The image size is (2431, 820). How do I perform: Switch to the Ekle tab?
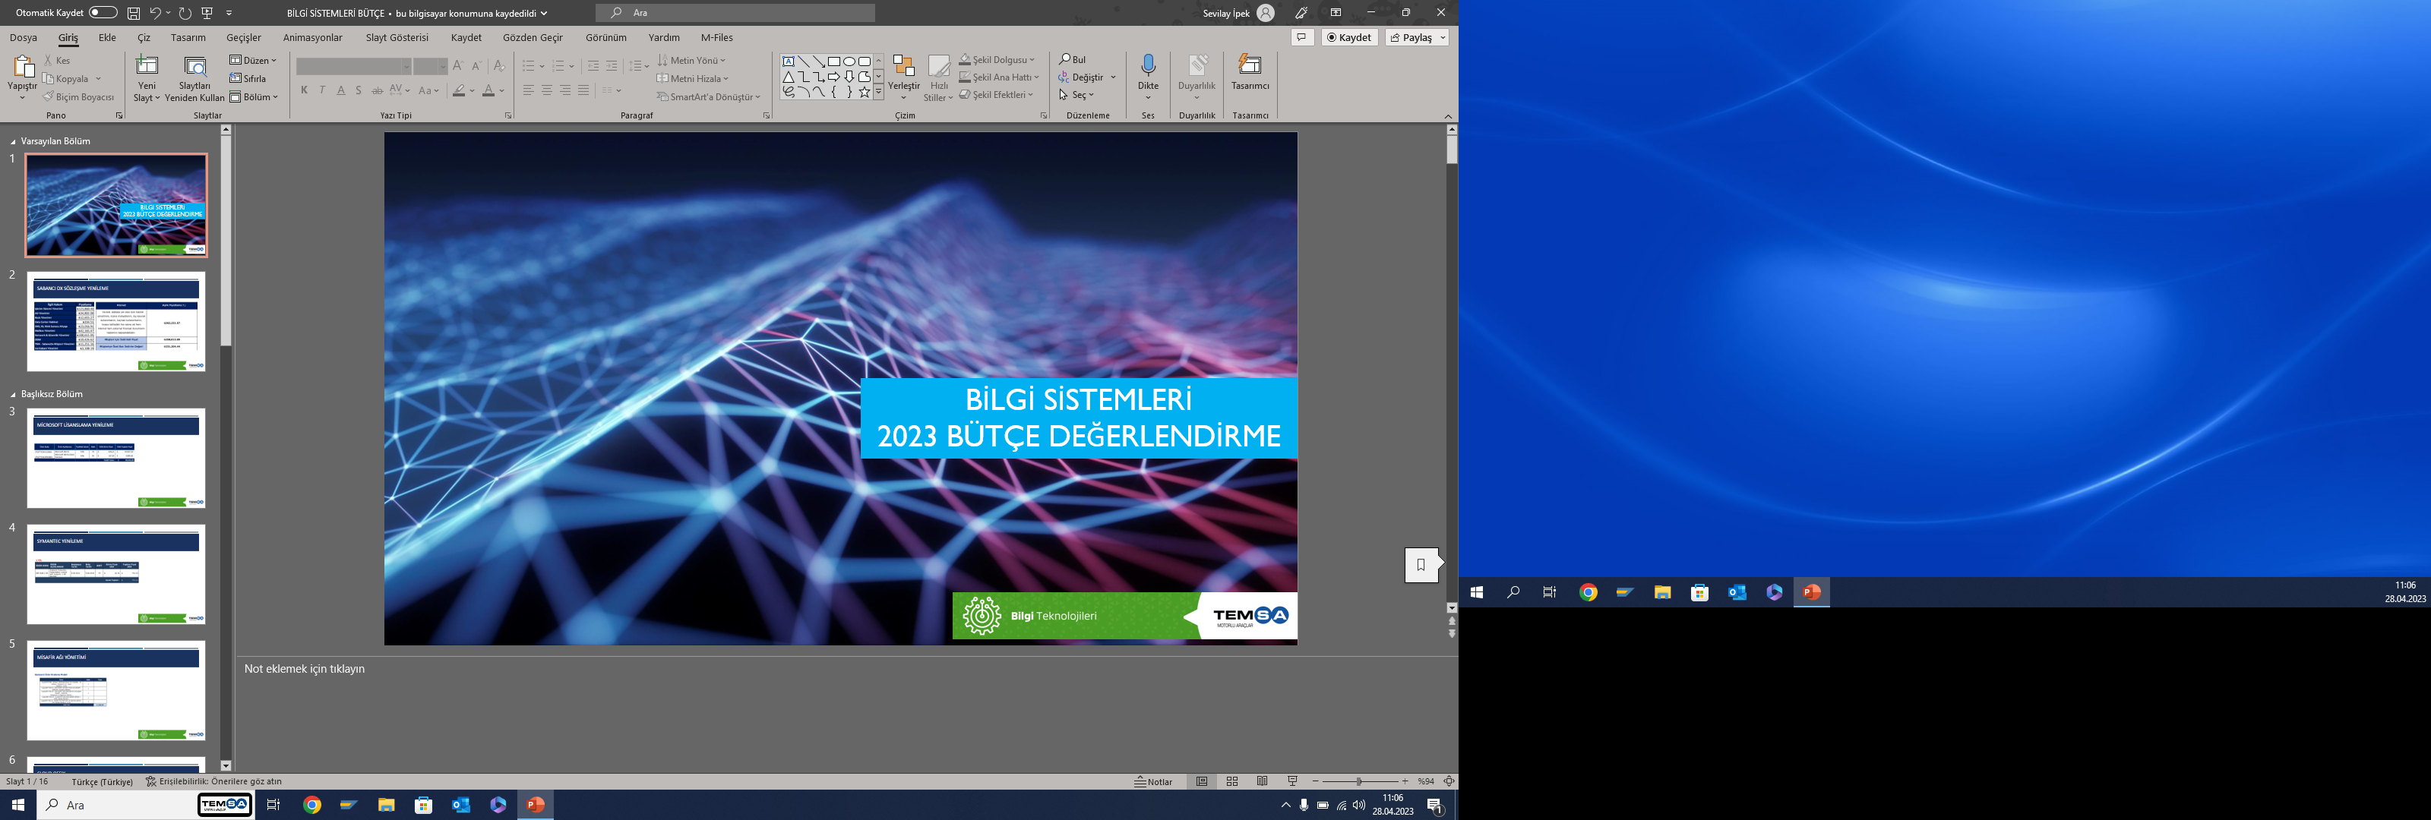[x=108, y=38]
